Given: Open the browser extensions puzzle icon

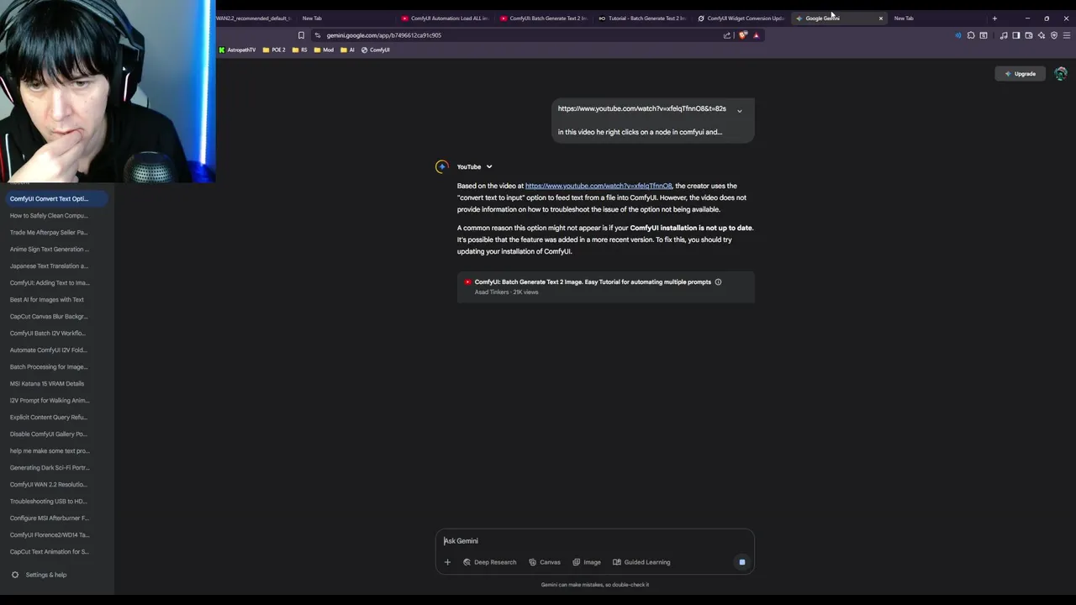Looking at the screenshot, I should [971, 35].
